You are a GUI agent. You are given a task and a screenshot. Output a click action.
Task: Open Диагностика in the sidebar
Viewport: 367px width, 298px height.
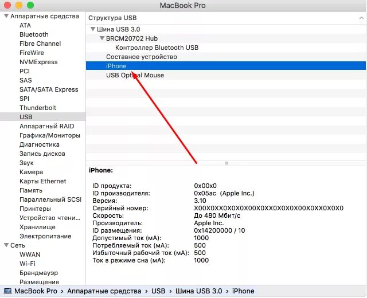tap(40, 144)
